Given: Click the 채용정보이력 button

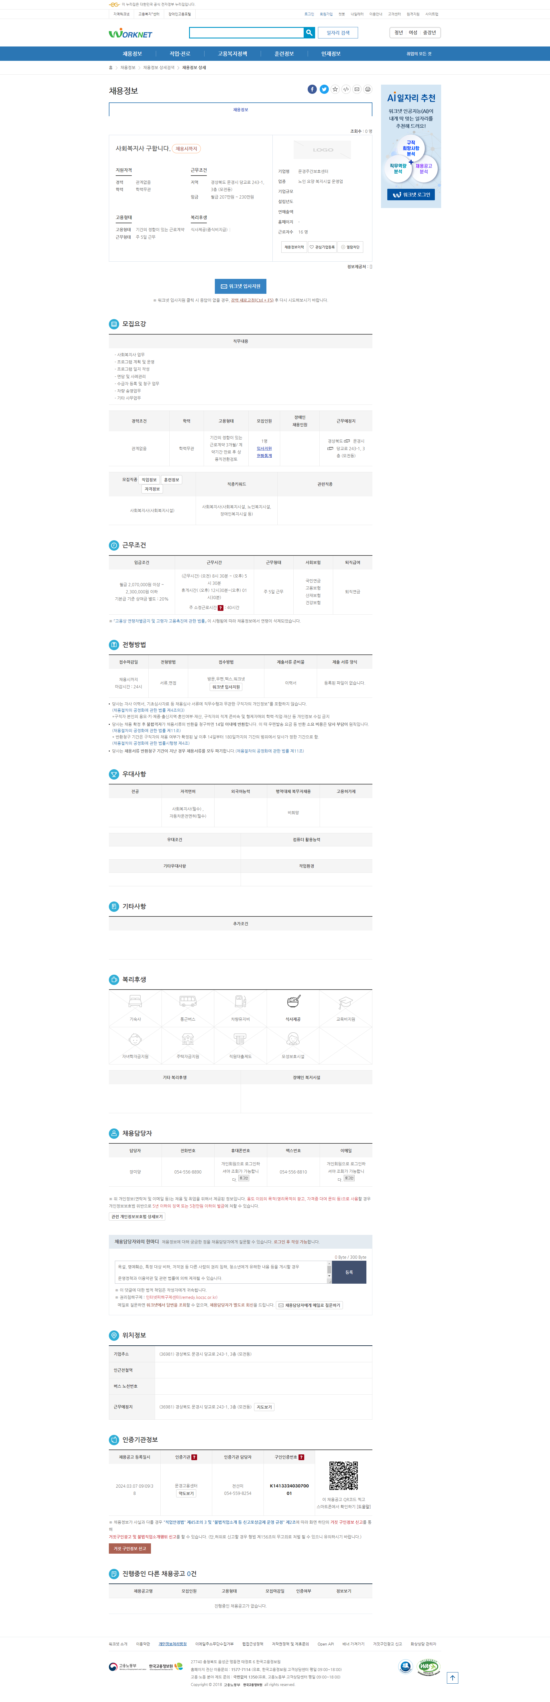Looking at the screenshot, I should [294, 247].
